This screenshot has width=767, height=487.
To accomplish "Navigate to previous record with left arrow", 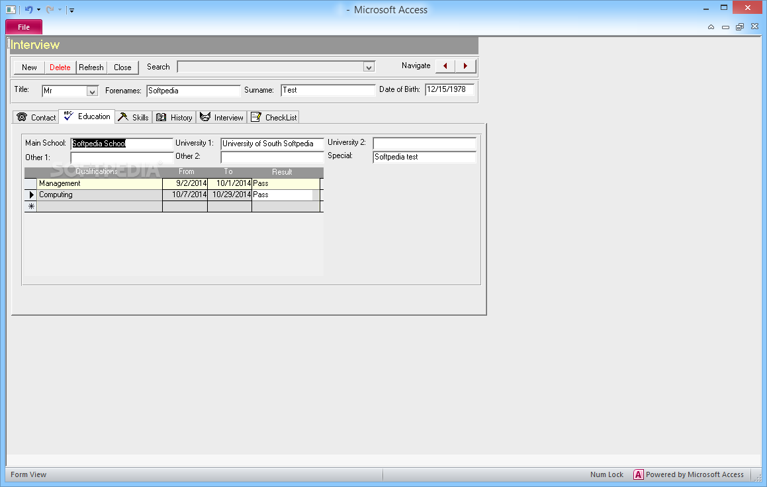I will pos(445,66).
